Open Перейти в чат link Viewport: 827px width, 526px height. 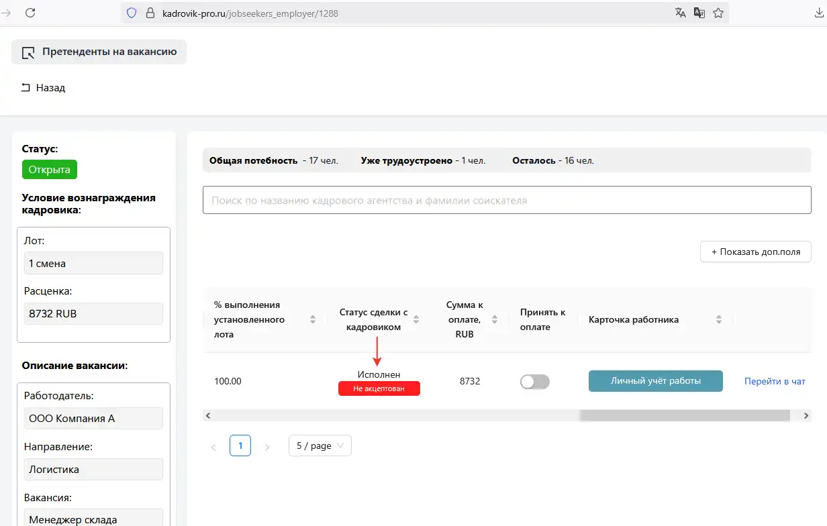tap(774, 381)
